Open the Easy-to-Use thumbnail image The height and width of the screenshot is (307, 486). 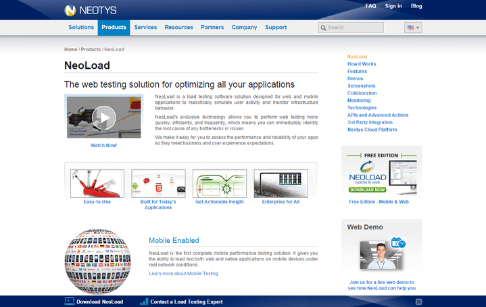point(97,183)
